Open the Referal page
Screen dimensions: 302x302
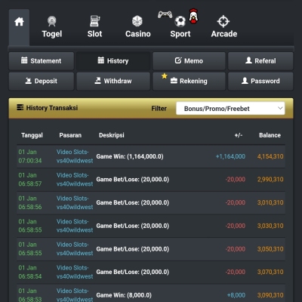[x=260, y=61]
